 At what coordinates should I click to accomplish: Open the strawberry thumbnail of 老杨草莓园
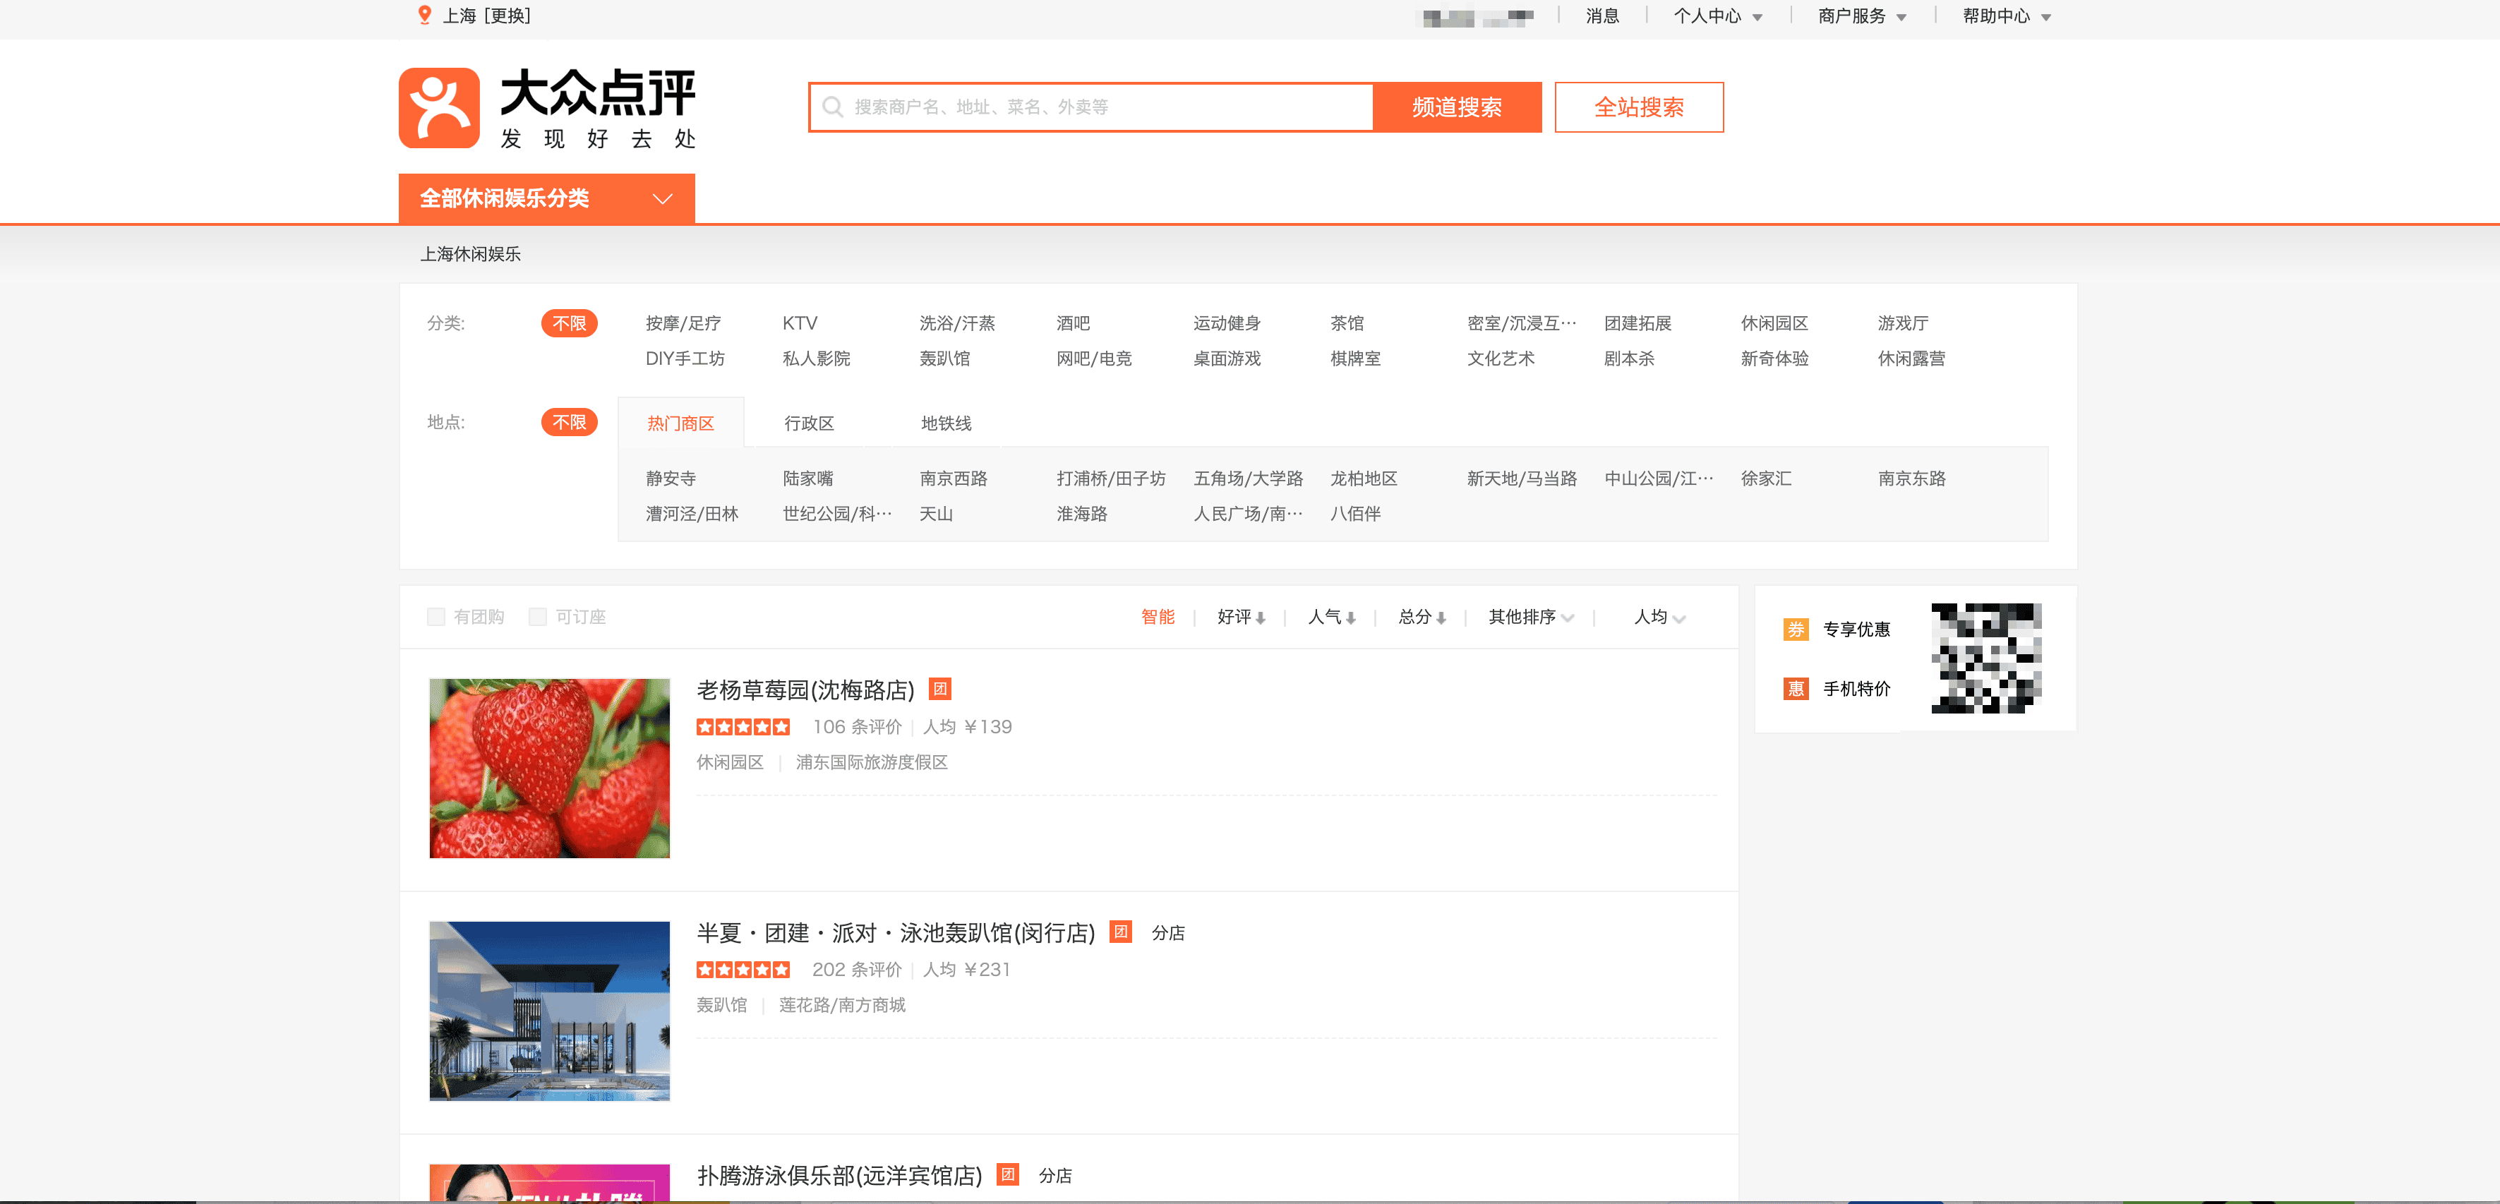(x=549, y=767)
